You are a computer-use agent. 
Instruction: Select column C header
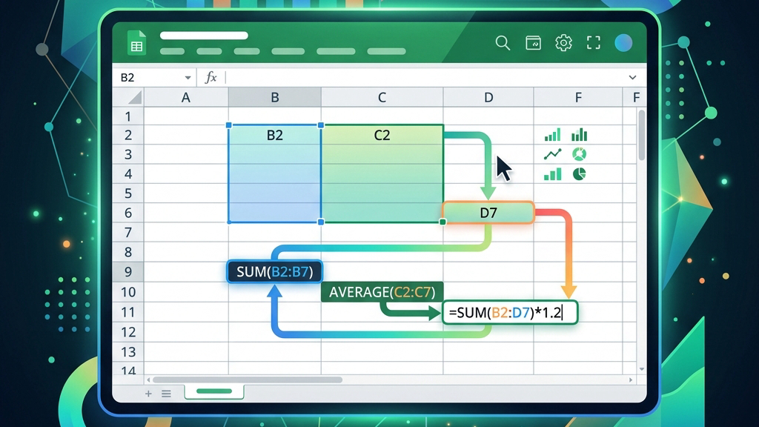coord(382,98)
